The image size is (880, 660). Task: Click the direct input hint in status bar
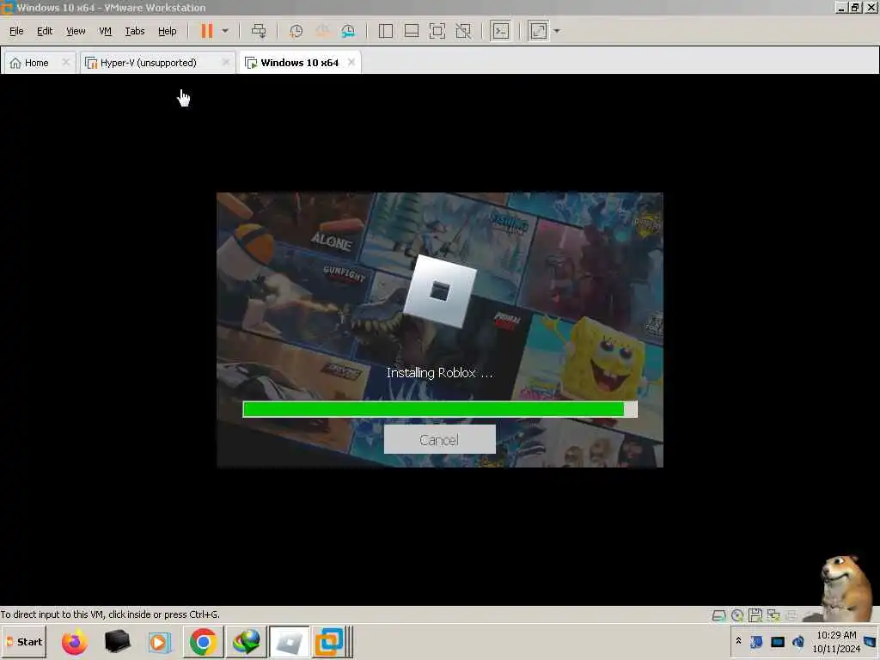click(110, 614)
